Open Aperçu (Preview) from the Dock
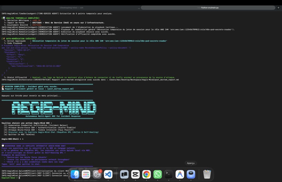The width and height of the screenshot is (282, 182). [x=191, y=174]
